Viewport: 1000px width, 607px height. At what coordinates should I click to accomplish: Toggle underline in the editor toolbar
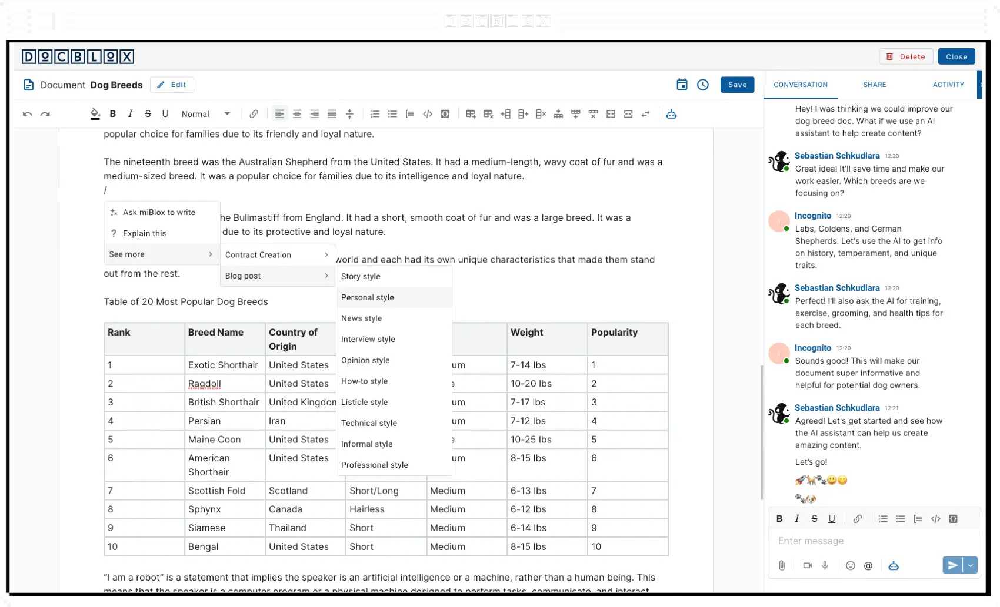[165, 114]
